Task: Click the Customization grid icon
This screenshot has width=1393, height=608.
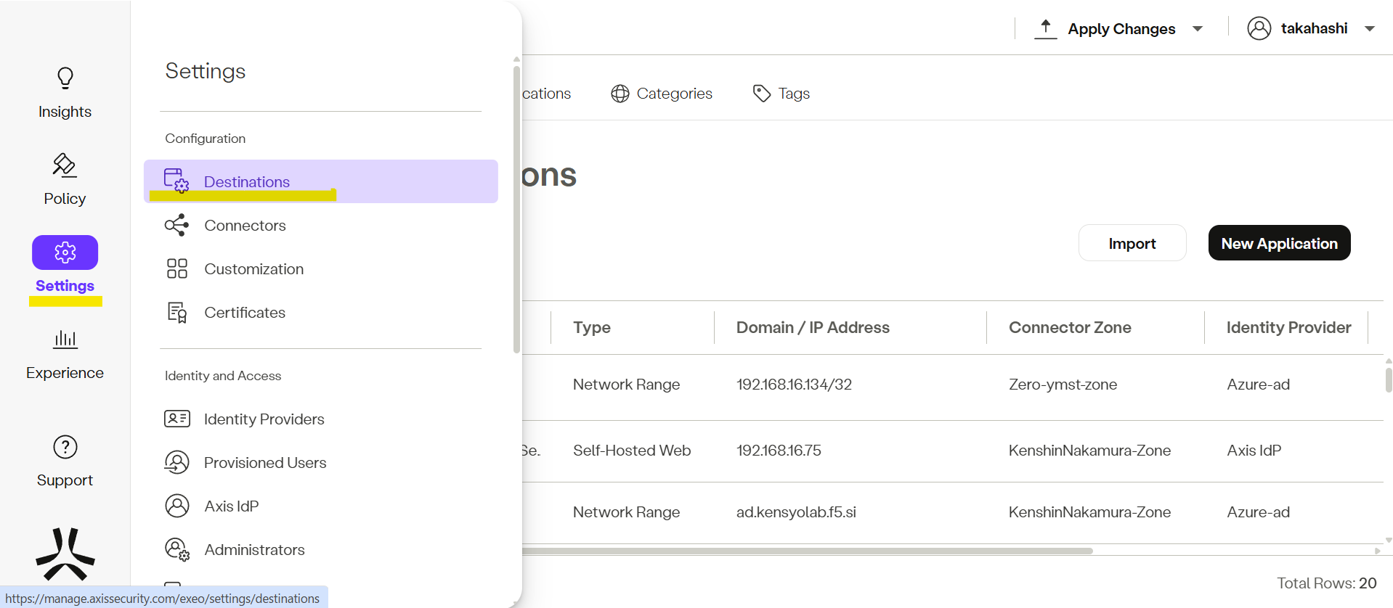Action: (176, 269)
